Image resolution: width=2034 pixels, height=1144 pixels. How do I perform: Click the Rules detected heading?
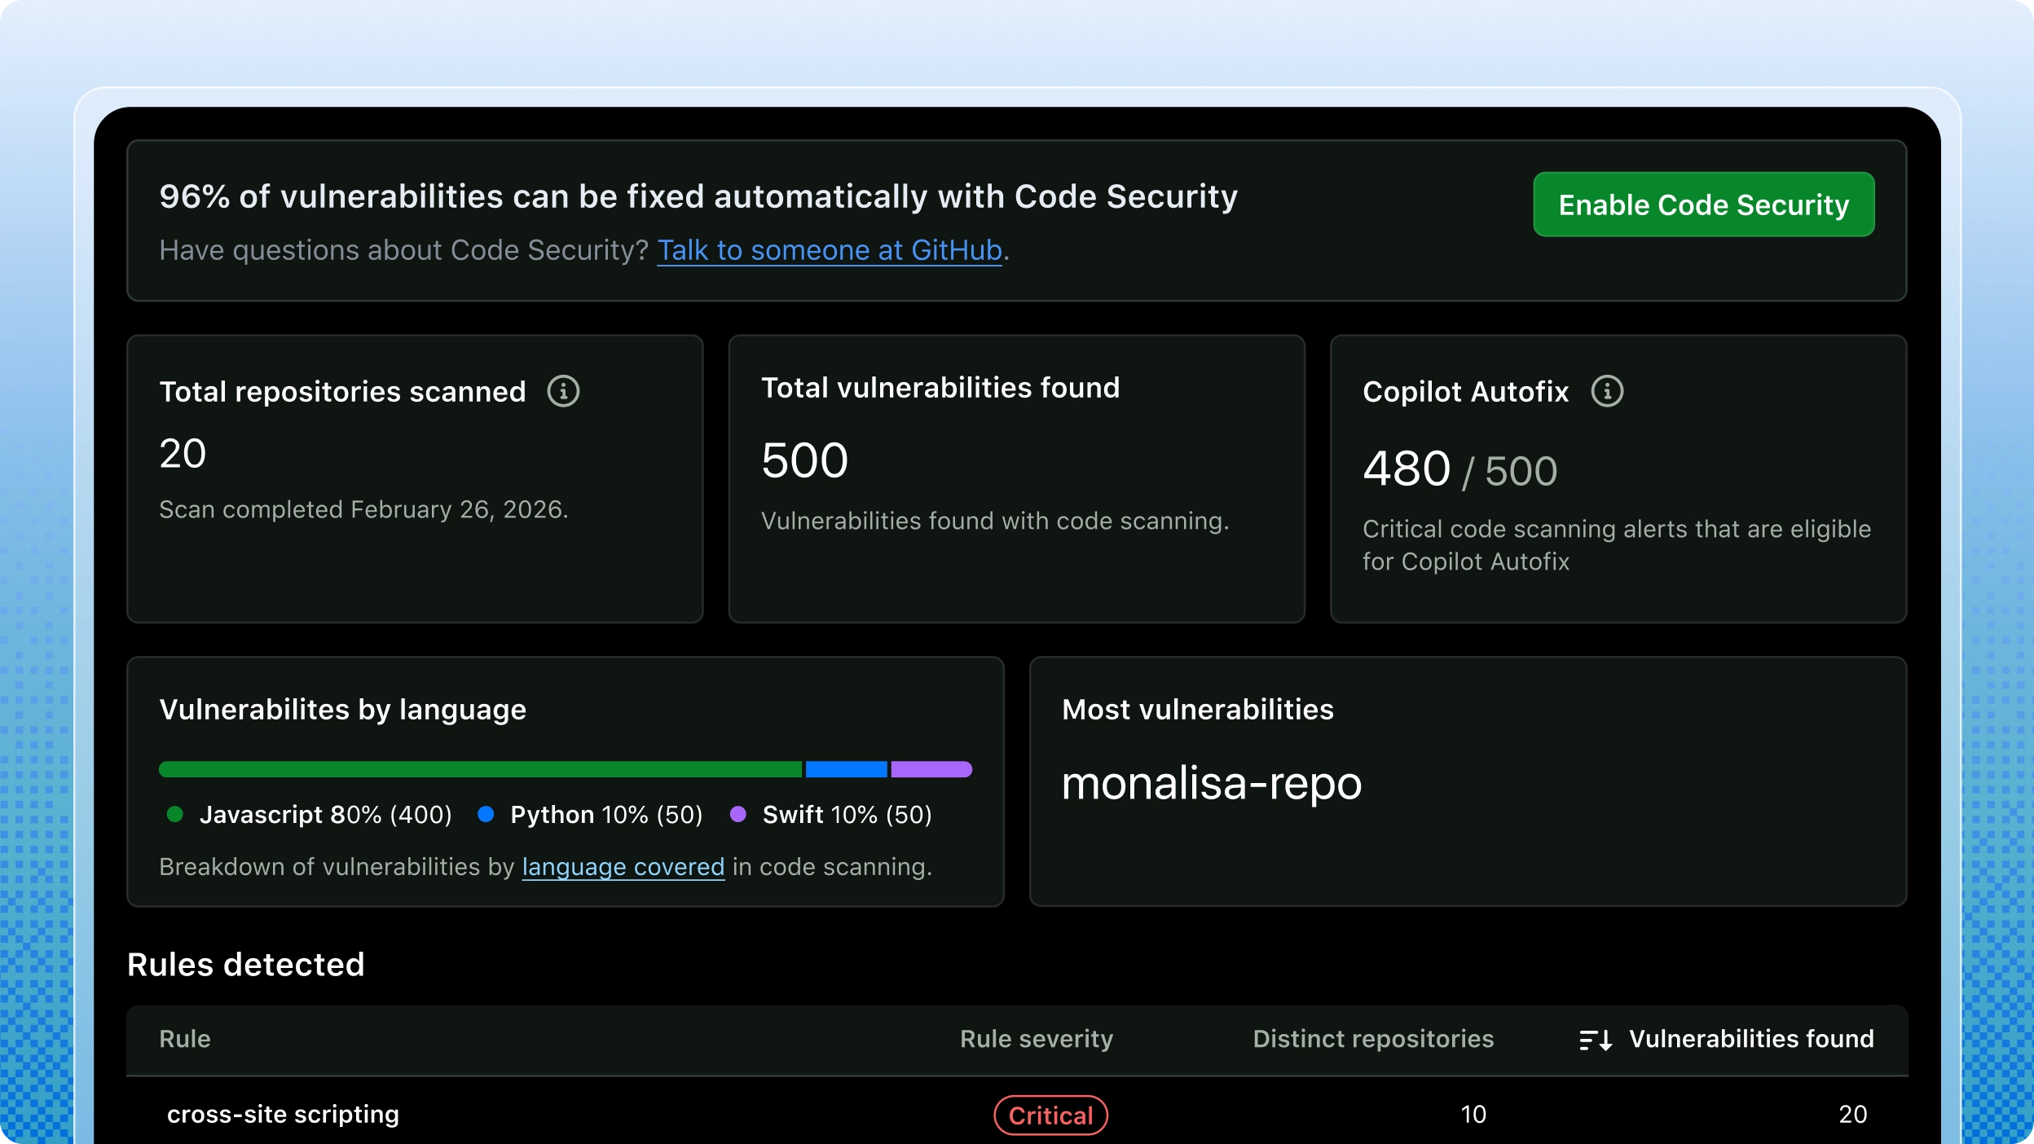tap(245, 965)
